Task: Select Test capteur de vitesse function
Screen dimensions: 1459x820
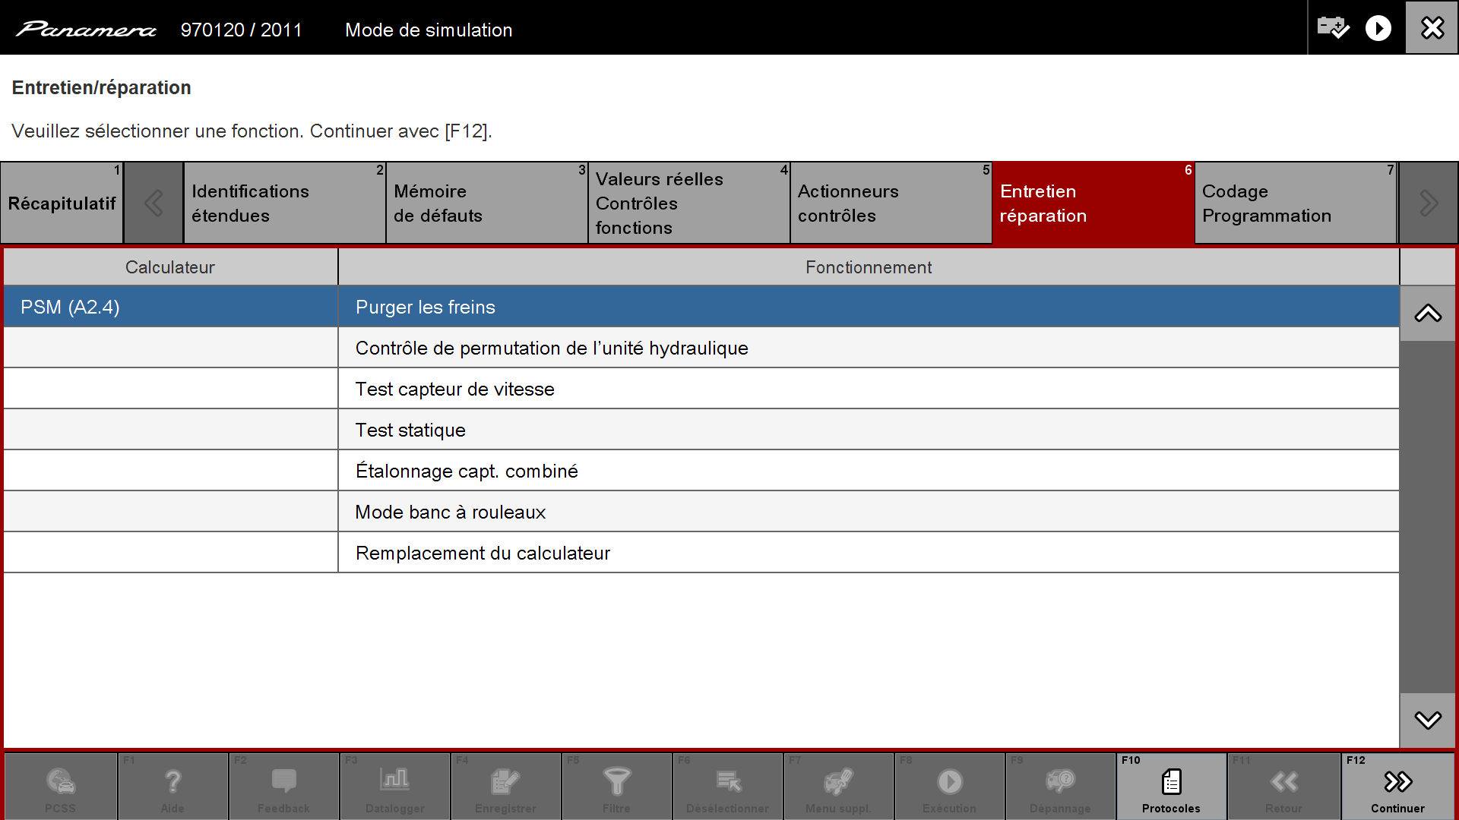Action: tap(454, 389)
